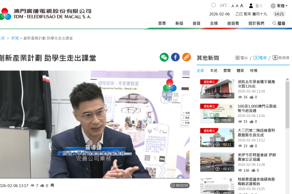Image resolution: width=292 pixels, height=194 pixels.
Task: Bookmark this article with flag icon
Action: (x=53, y=185)
